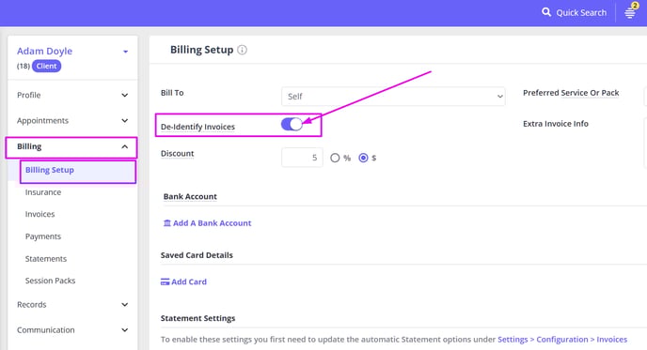Click the card icon beside Add Card
This screenshot has width=647, height=350.
pyautogui.click(x=166, y=282)
